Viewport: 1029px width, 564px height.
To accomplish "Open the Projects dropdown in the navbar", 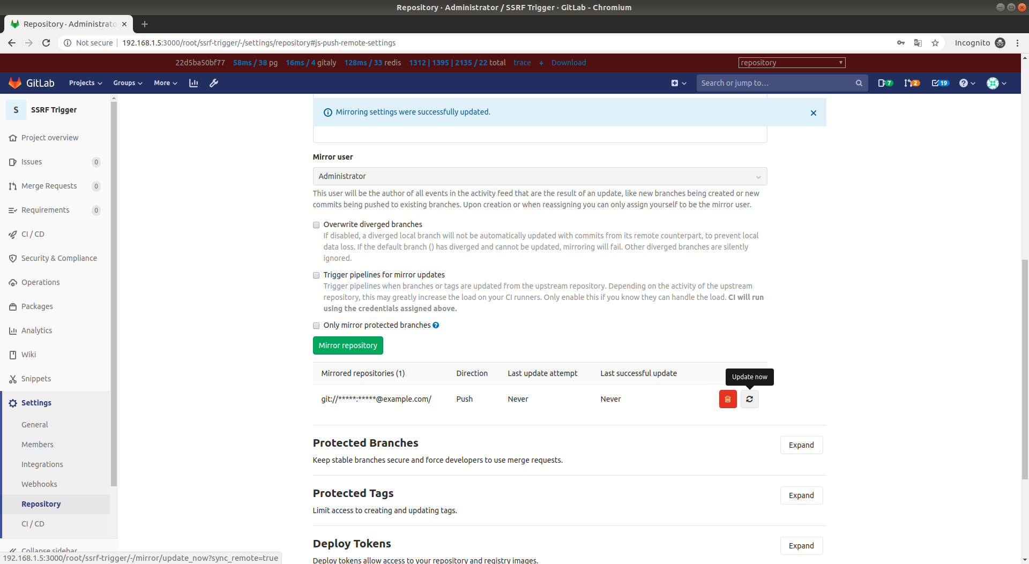I will click(x=85, y=83).
